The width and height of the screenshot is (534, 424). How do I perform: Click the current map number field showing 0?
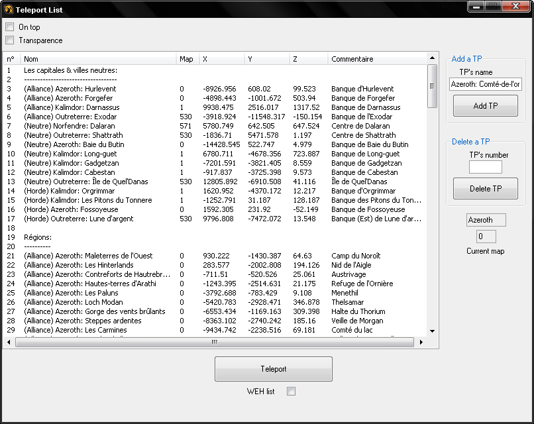pos(486,237)
